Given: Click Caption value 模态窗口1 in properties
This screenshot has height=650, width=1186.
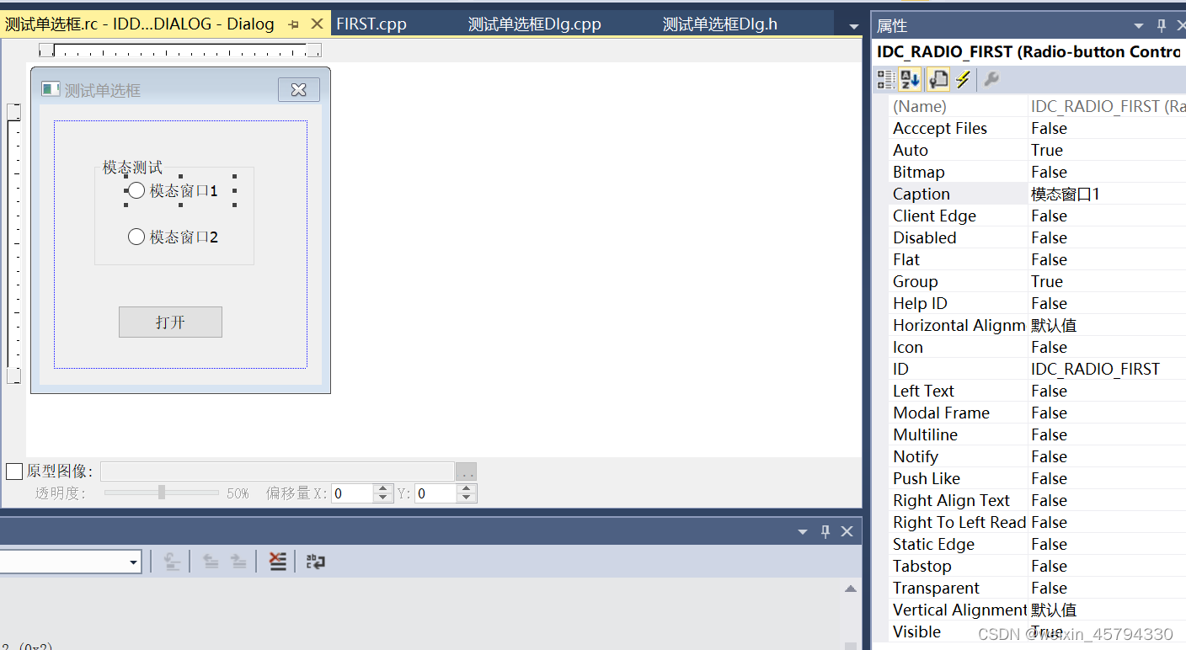Looking at the screenshot, I should click(x=1066, y=194).
